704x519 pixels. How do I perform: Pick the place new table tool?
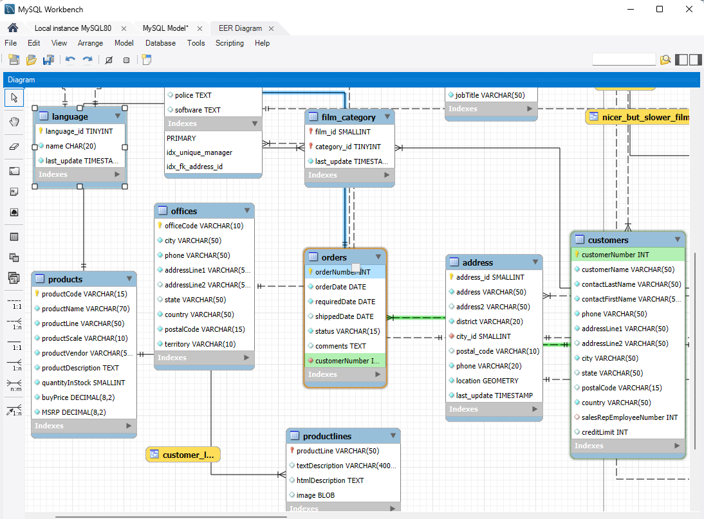[x=14, y=237]
